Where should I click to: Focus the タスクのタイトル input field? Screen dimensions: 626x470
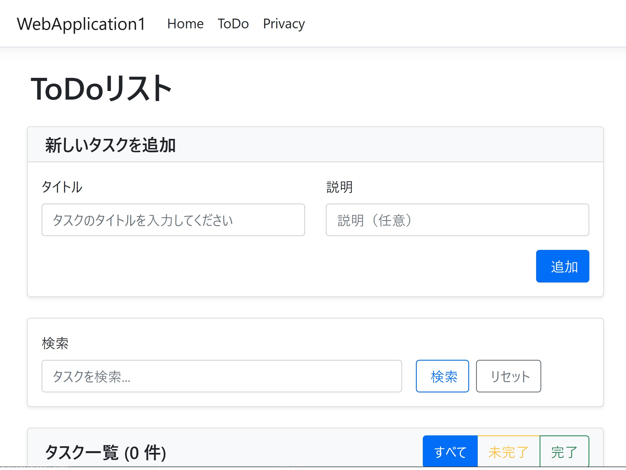tap(173, 220)
